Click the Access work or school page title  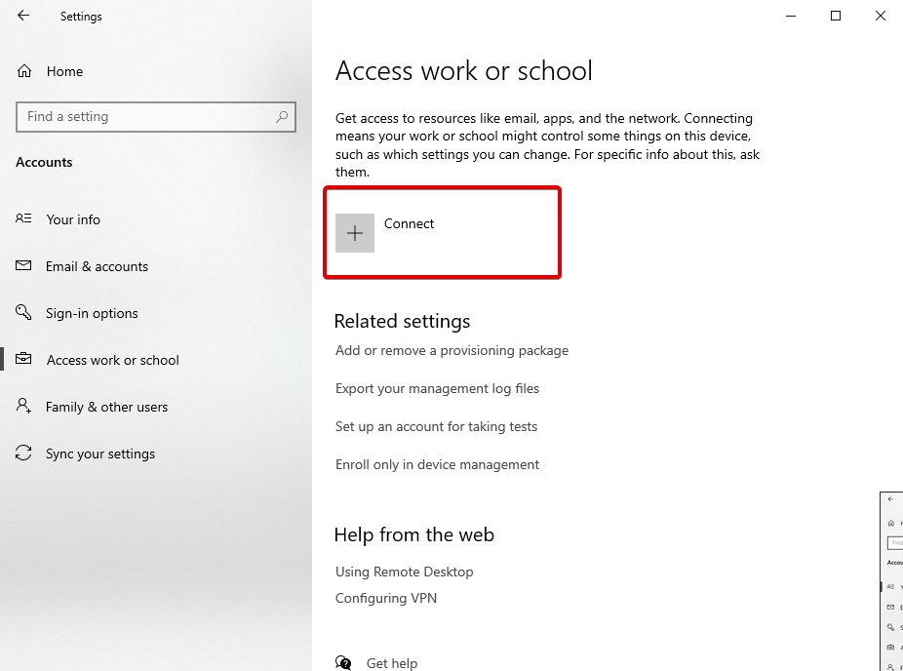[463, 71]
